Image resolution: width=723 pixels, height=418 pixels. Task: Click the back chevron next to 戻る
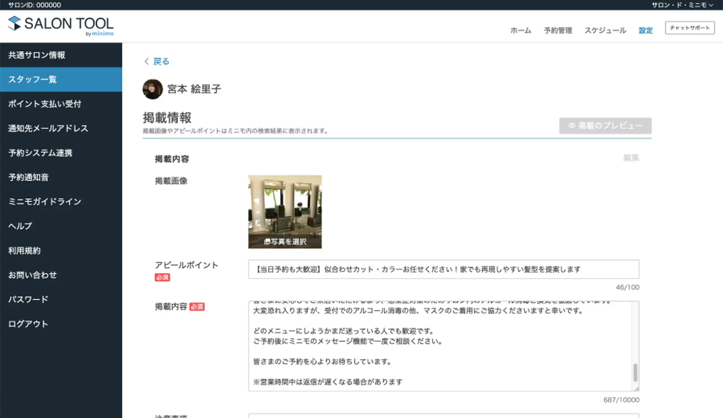146,61
